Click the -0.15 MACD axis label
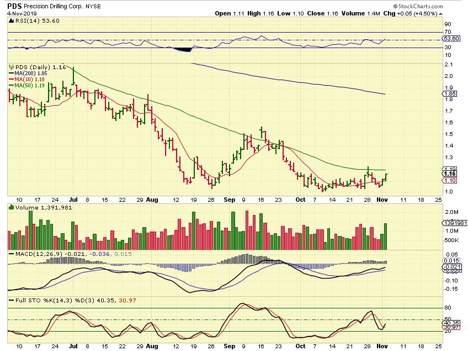The width and height of the screenshot is (468, 351). click(451, 289)
